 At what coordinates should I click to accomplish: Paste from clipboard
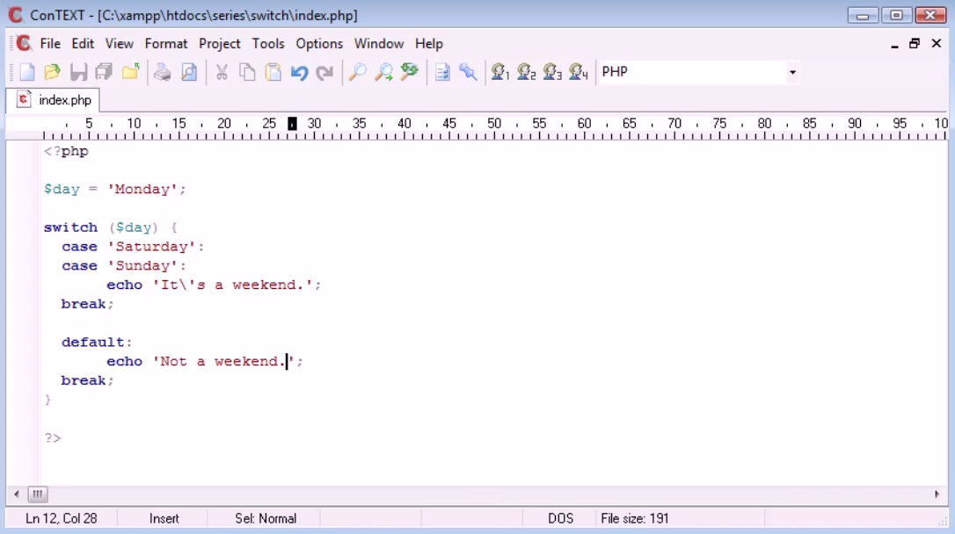(272, 72)
